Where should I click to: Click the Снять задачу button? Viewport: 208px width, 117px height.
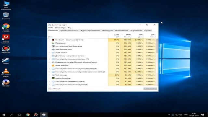pos(150,89)
